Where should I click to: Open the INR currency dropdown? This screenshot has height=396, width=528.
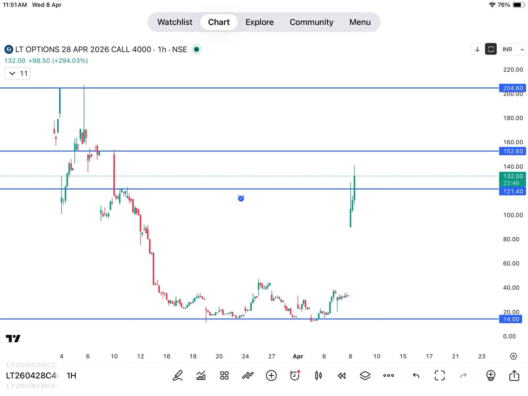pos(512,49)
